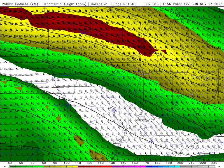Click the 50 label on the color scale
The image size is (224, 168).
10,163
